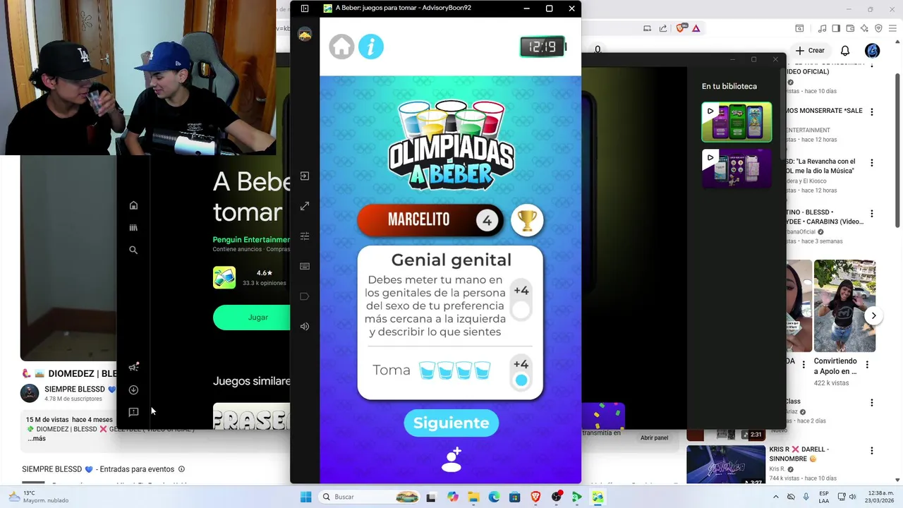Open the blue info icon in the game
The image size is (903, 508).
[371, 47]
